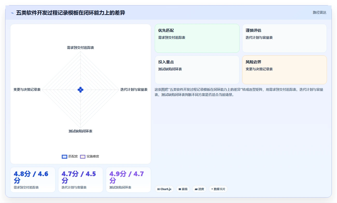
Task: Click the 路径雷达 label in the header
Action: (x=320, y=12)
